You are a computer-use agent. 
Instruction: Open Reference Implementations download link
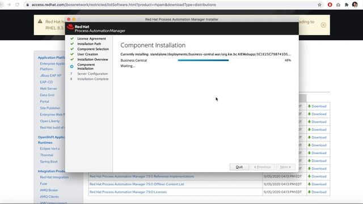coord(142,176)
